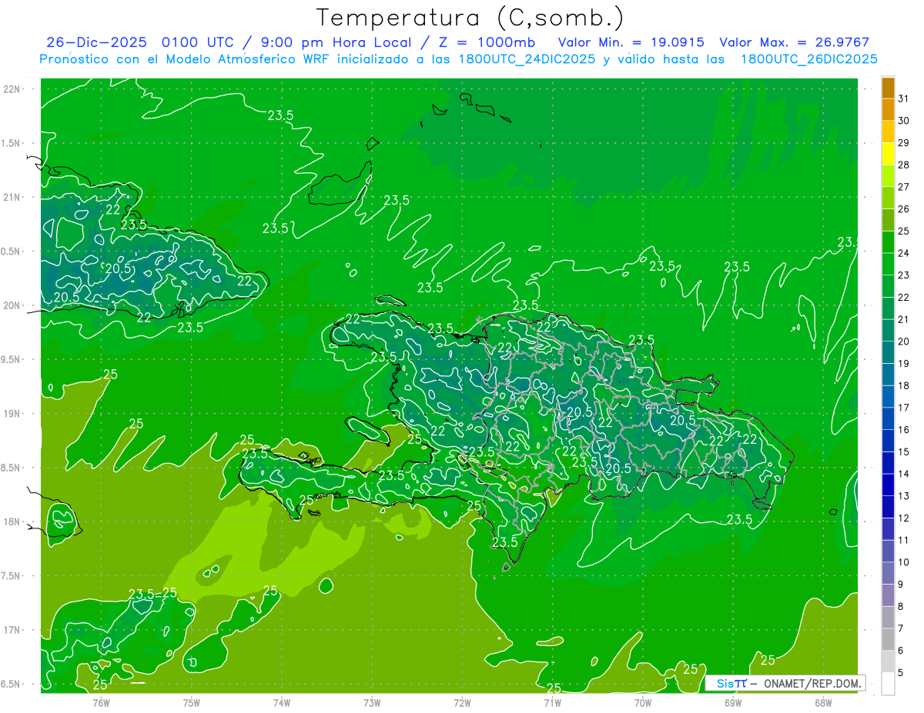Click the 22N latitude axis label
The image size is (924, 713).
tap(13, 88)
